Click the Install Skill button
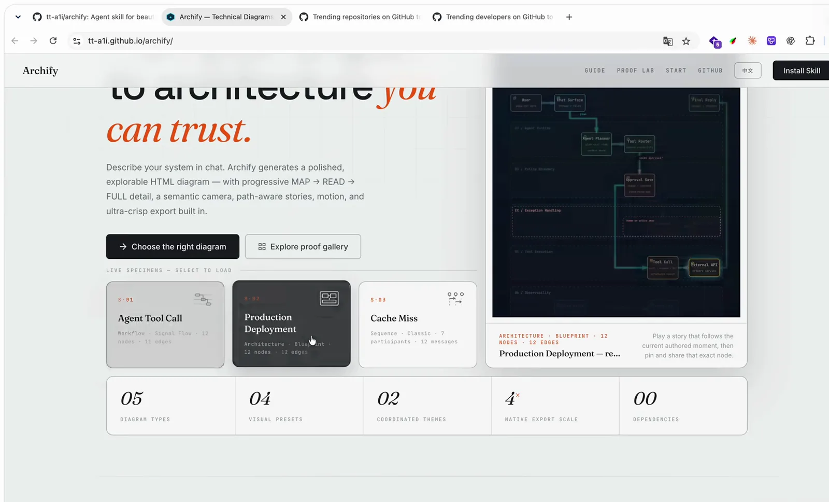The image size is (829, 502). pos(801,71)
